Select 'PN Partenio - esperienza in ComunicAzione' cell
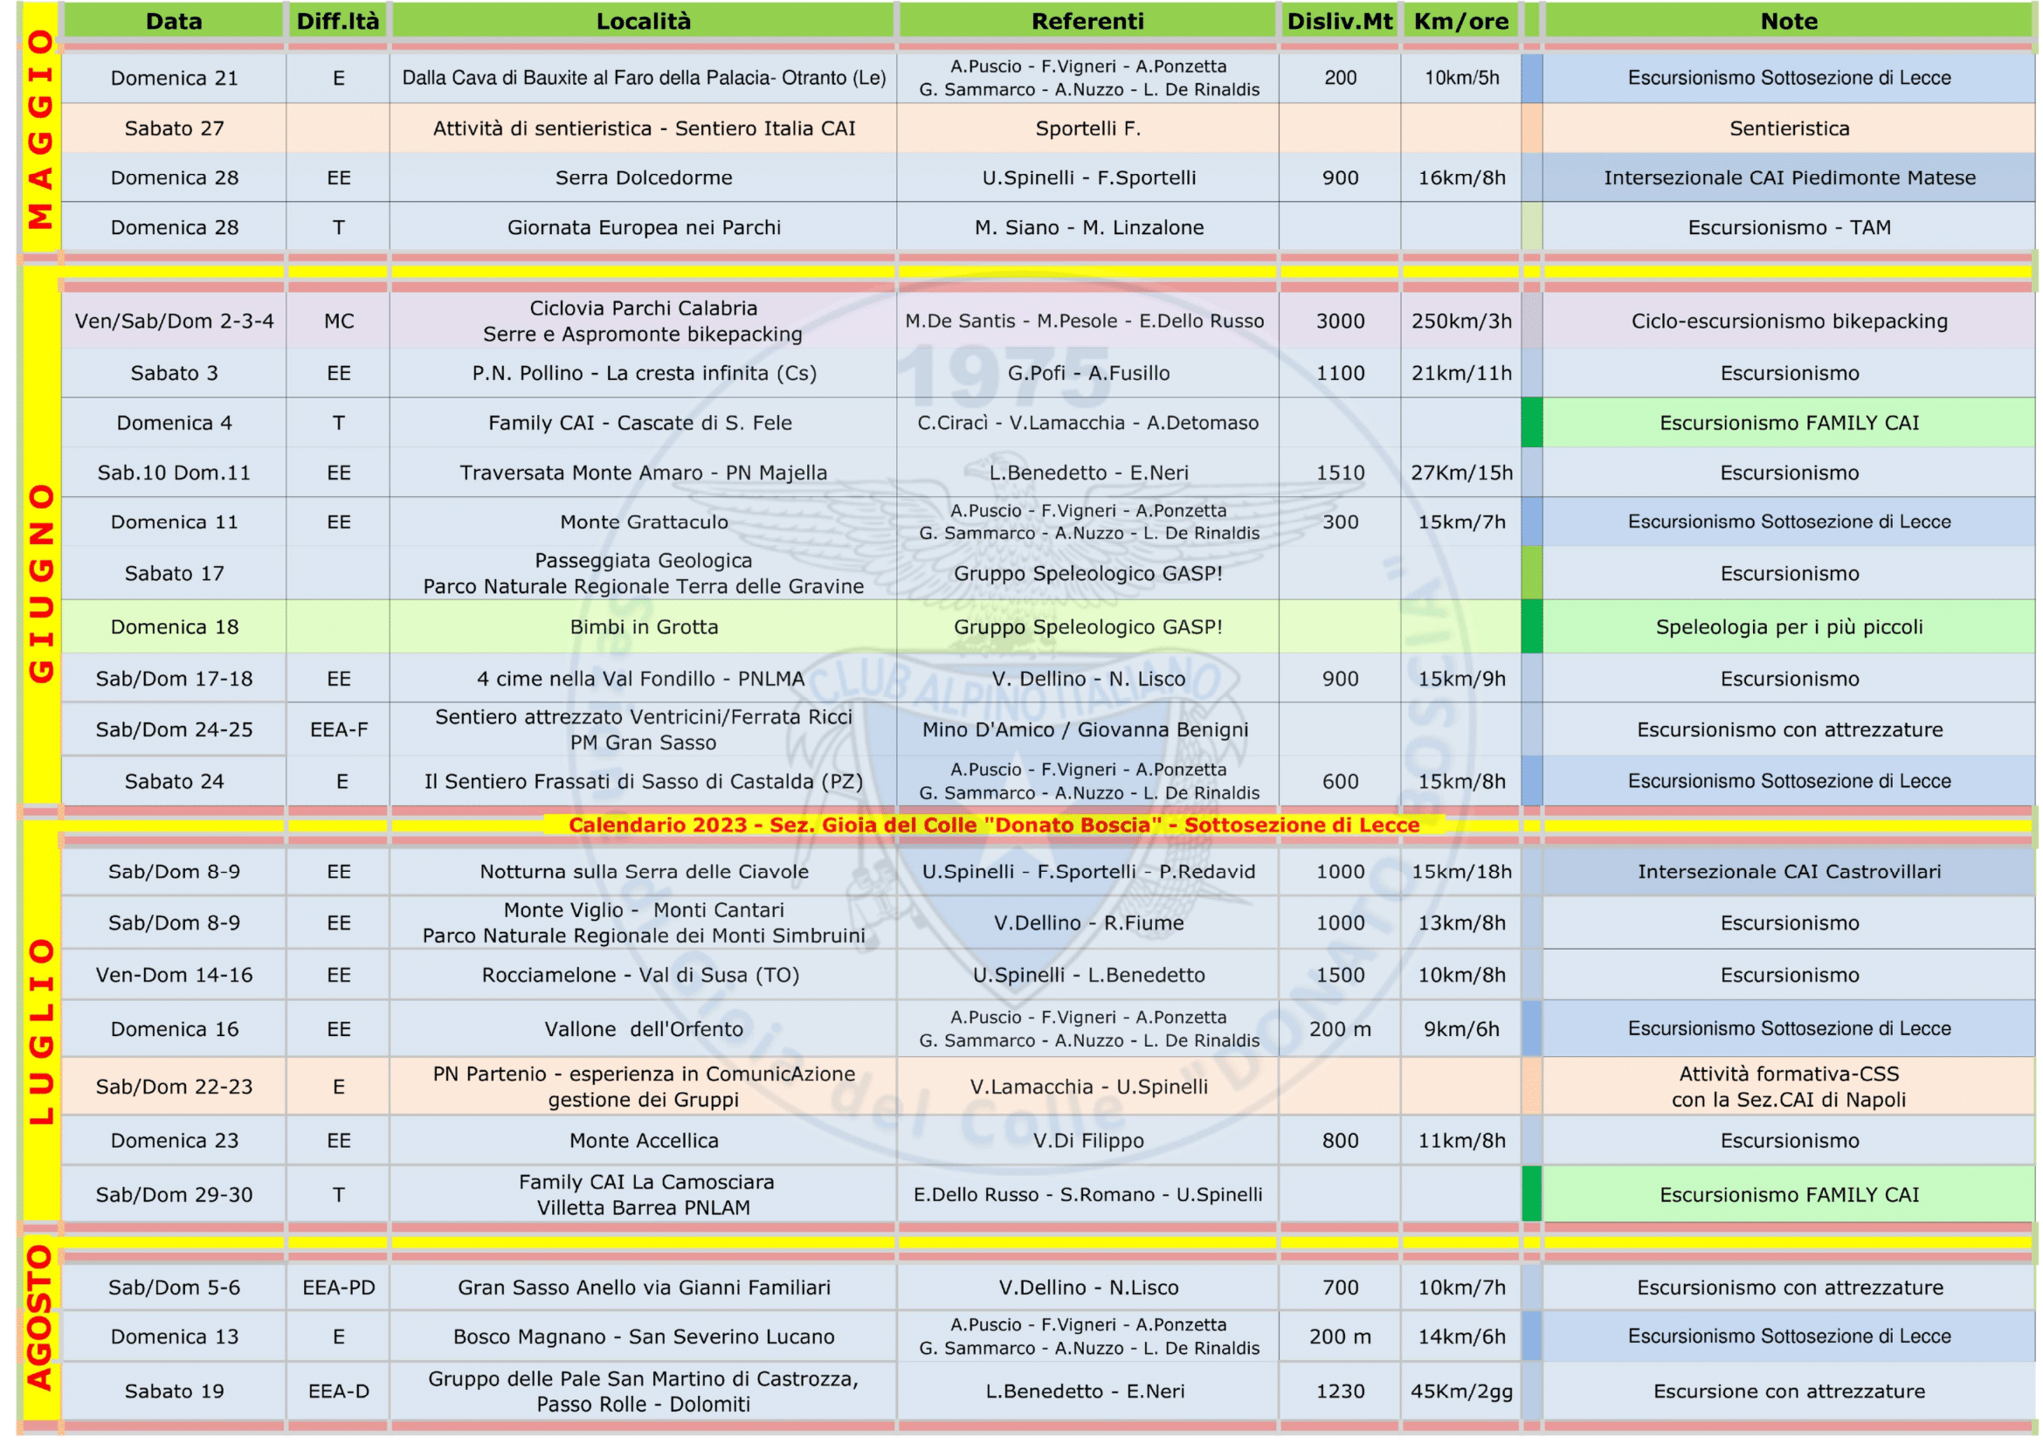The height and width of the screenshot is (1444, 2043). [x=644, y=1087]
